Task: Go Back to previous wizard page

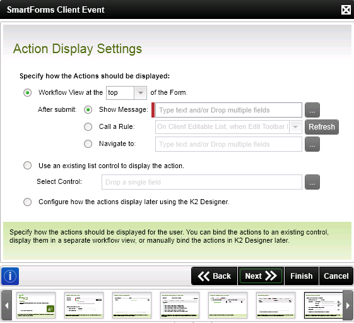Action: click(215, 276)
